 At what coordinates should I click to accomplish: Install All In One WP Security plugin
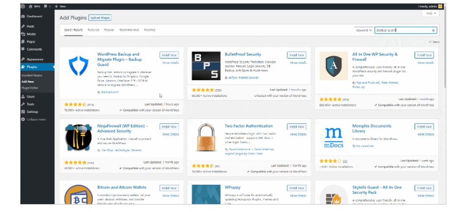(424, 55)
